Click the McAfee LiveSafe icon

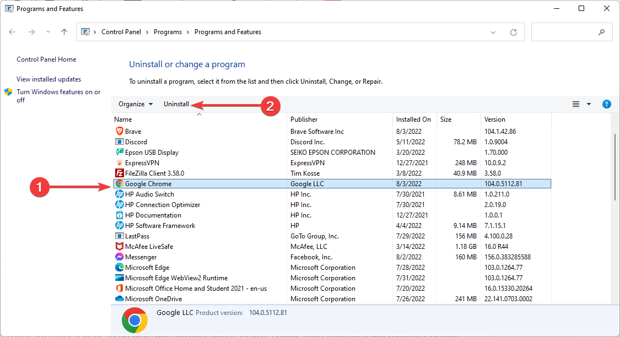point(119,247)
